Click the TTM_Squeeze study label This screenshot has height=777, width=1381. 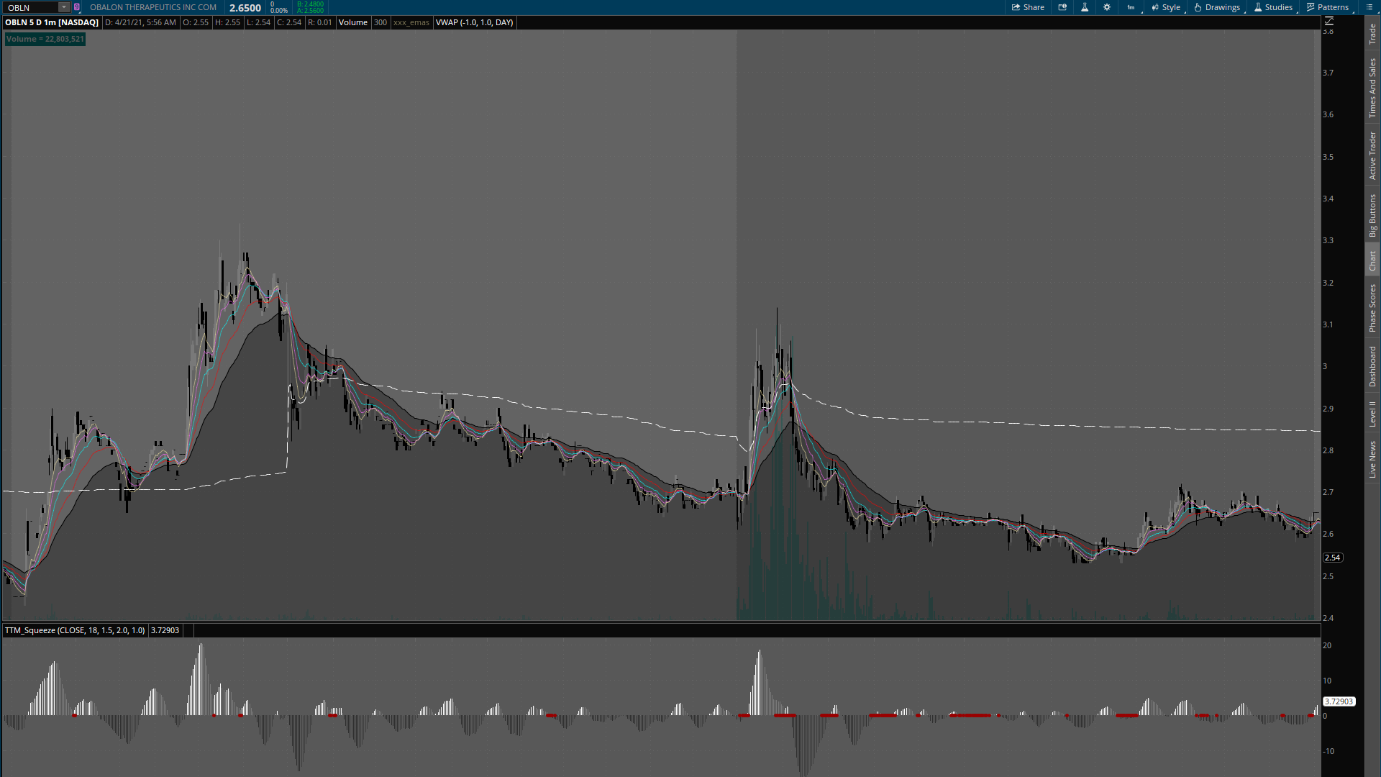[75, 630]
